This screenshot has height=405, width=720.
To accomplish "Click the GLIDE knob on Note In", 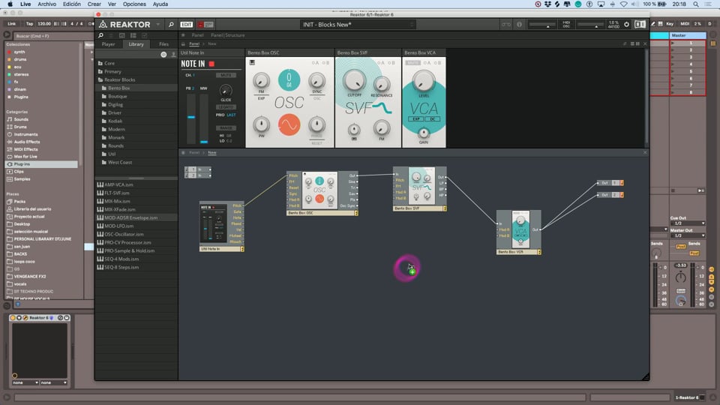I will coord(226,90).
